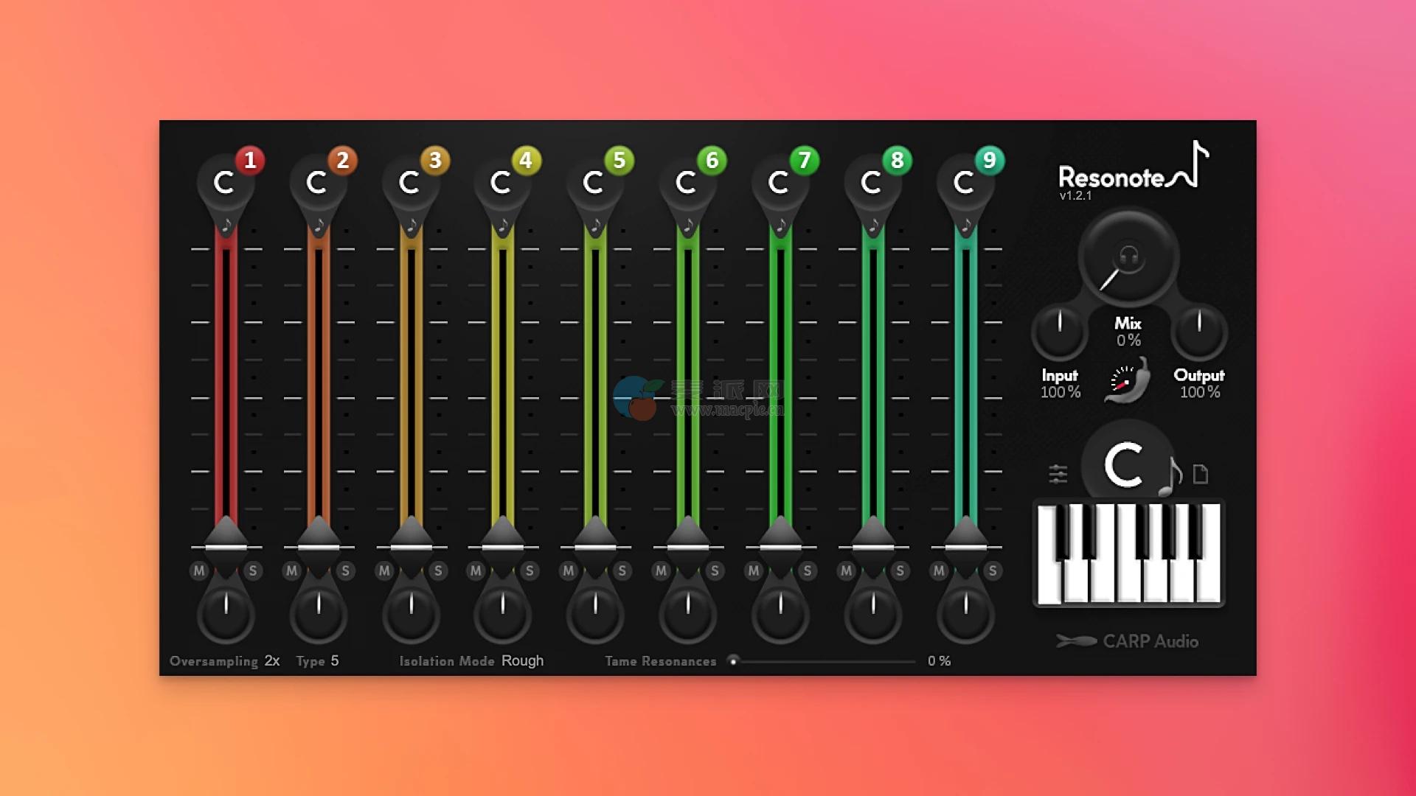Mute band 1
The width and height of the screenshot is (1416, 796).
pos(199,570)
